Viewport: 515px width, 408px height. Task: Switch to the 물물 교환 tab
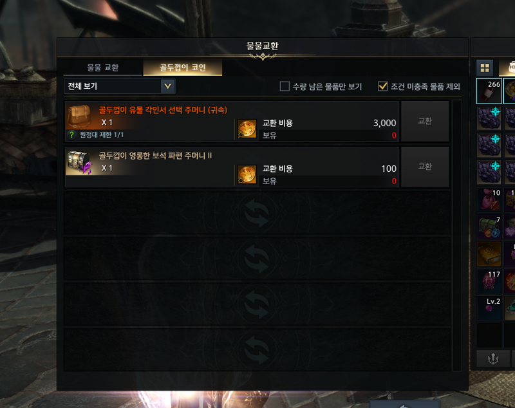click(103, 68)
